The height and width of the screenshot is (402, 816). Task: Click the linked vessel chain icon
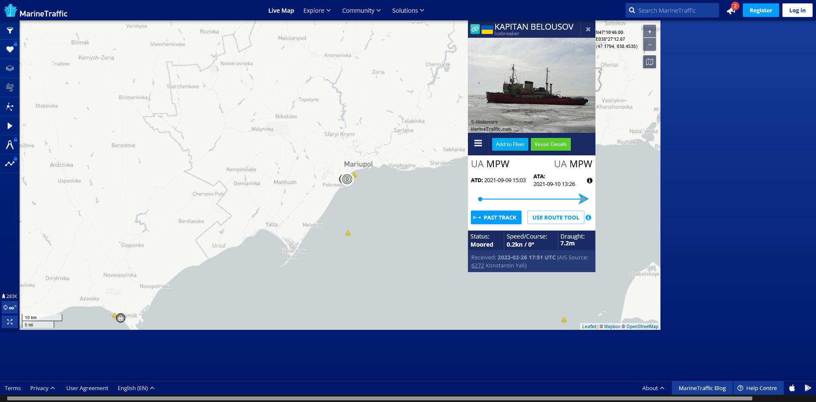point(475,29)
